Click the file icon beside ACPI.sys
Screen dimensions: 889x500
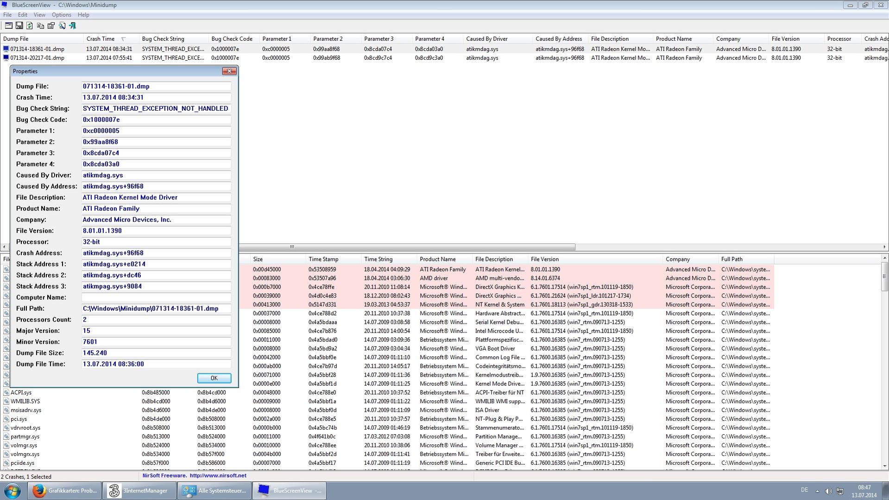6,392
